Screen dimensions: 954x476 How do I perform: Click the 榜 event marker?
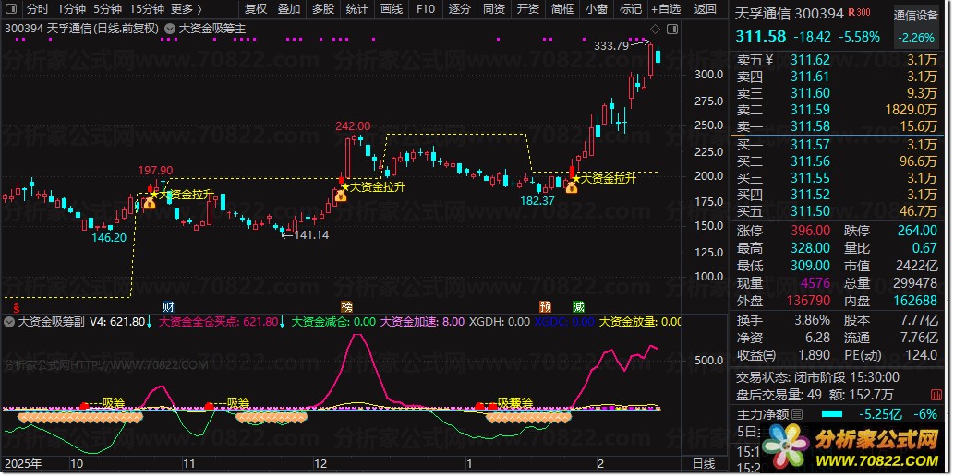pyautogui.click(x=347, y=306)
